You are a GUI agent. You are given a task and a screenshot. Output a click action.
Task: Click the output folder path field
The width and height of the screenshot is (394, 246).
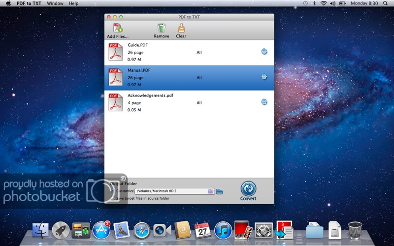(175, 191)
